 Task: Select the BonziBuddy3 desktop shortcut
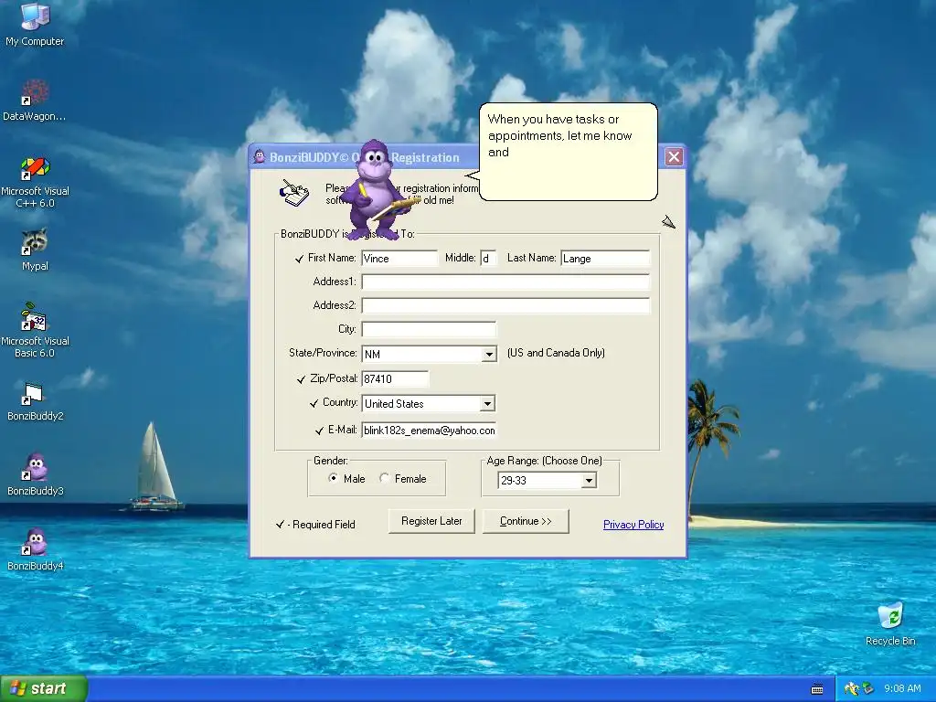[x=35, y=474]
